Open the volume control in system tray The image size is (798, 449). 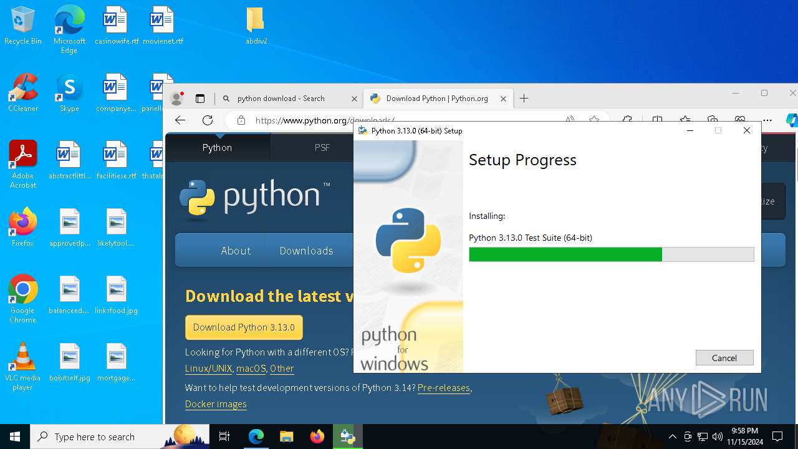717,437
